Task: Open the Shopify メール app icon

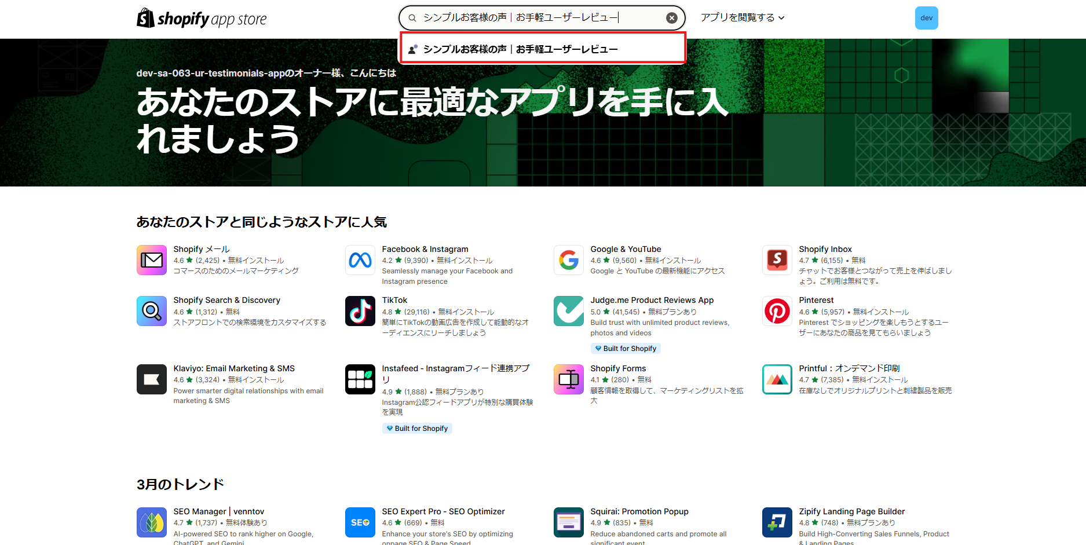Action: [x=152, y=260]
